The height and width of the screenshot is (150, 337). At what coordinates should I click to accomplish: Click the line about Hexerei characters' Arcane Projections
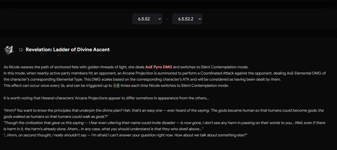106,98
